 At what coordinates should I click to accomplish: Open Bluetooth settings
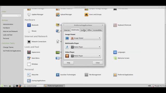(33, 25)
